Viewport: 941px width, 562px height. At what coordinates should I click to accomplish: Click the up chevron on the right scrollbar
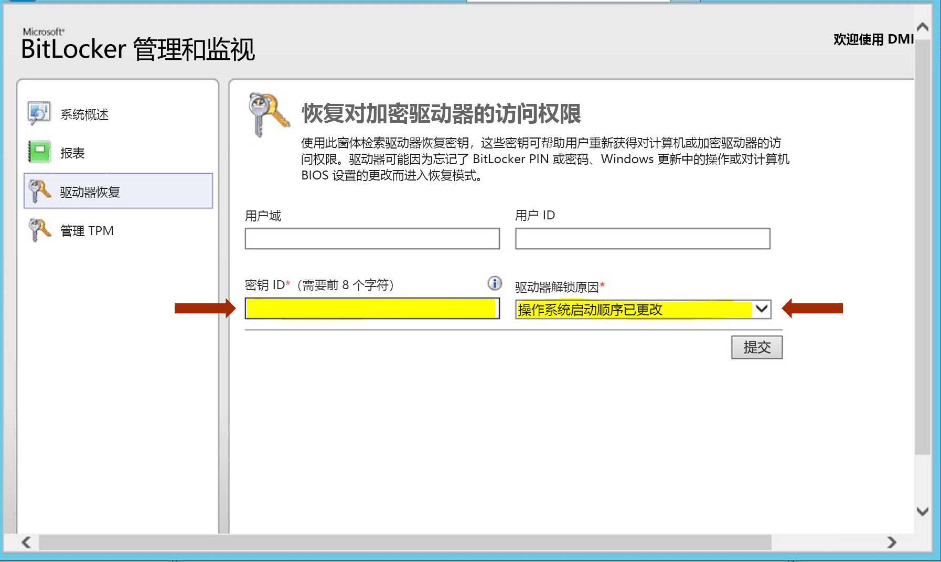[x=922, y=25]
